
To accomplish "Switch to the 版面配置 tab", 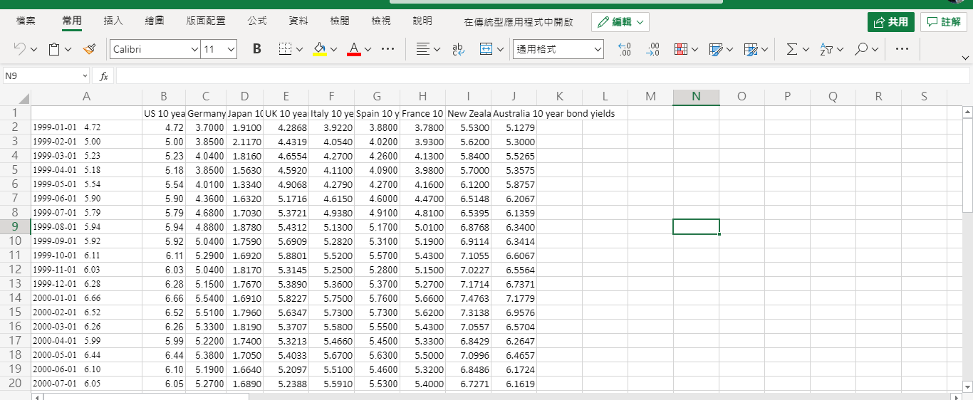I will tap(206, 21).
